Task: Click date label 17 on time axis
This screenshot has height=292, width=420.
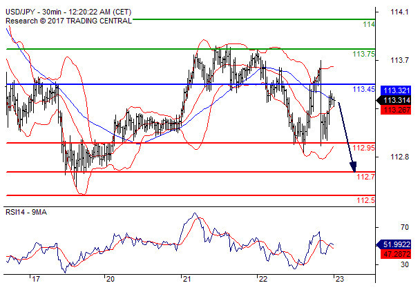Action: (36, 279)
